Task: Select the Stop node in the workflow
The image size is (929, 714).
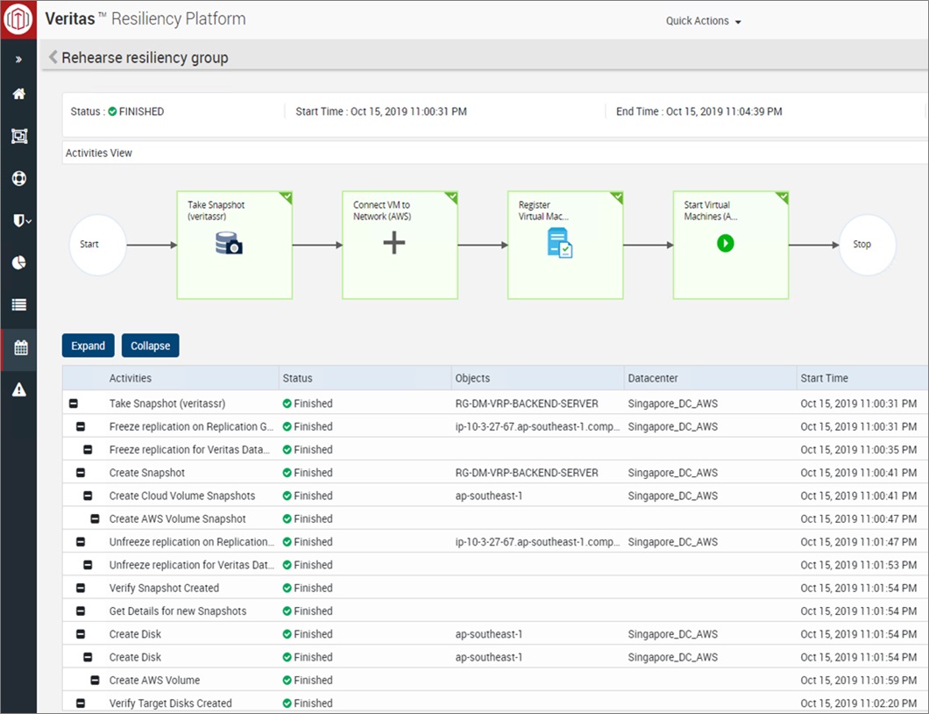Action: click(x=868, y=245)
